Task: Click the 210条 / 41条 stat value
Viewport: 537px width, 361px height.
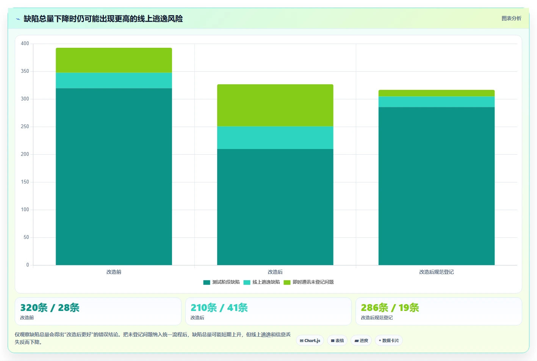Action: pyautogui.click(x=219, y=308)
